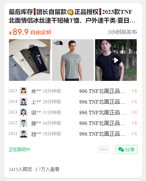Click 2415人跟团 participant count
146x181 pixels.
coord(20,169)
